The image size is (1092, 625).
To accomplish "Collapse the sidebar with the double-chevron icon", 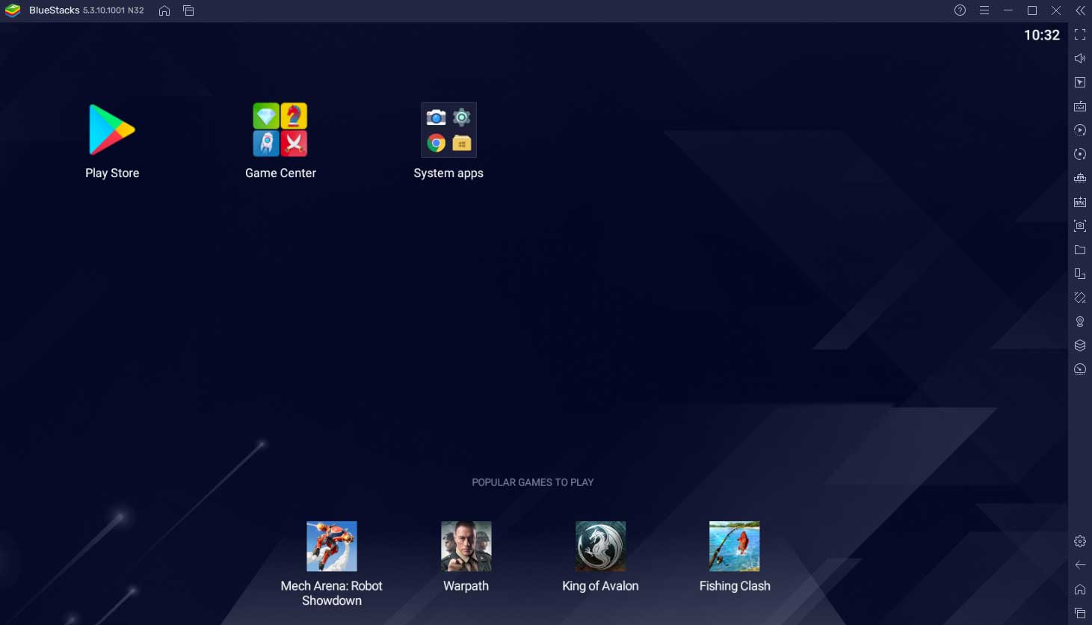I will [x=1080, y=10].
